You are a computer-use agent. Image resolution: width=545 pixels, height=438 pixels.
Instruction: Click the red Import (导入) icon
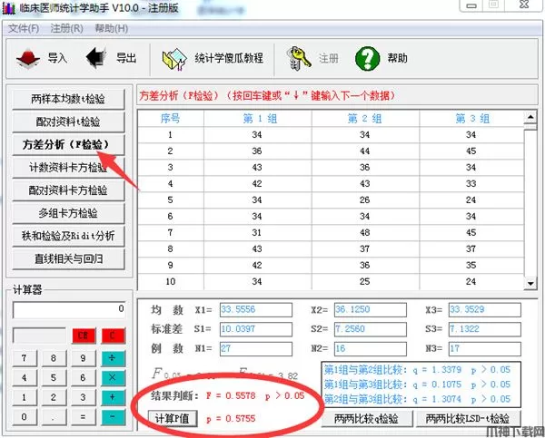click(x=28, y=58)
